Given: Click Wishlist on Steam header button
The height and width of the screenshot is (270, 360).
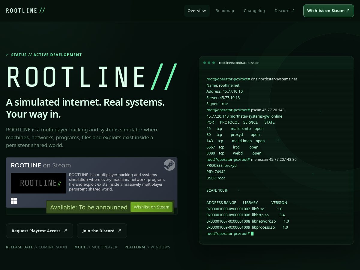Looking at the screenshot, I should pos(328,10).
